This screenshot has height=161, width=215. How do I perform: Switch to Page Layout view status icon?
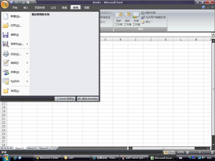[x=170, y=152]
